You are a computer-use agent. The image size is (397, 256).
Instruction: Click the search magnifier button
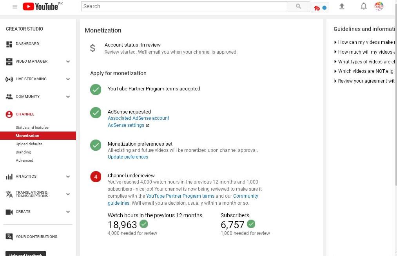(298, 6)
